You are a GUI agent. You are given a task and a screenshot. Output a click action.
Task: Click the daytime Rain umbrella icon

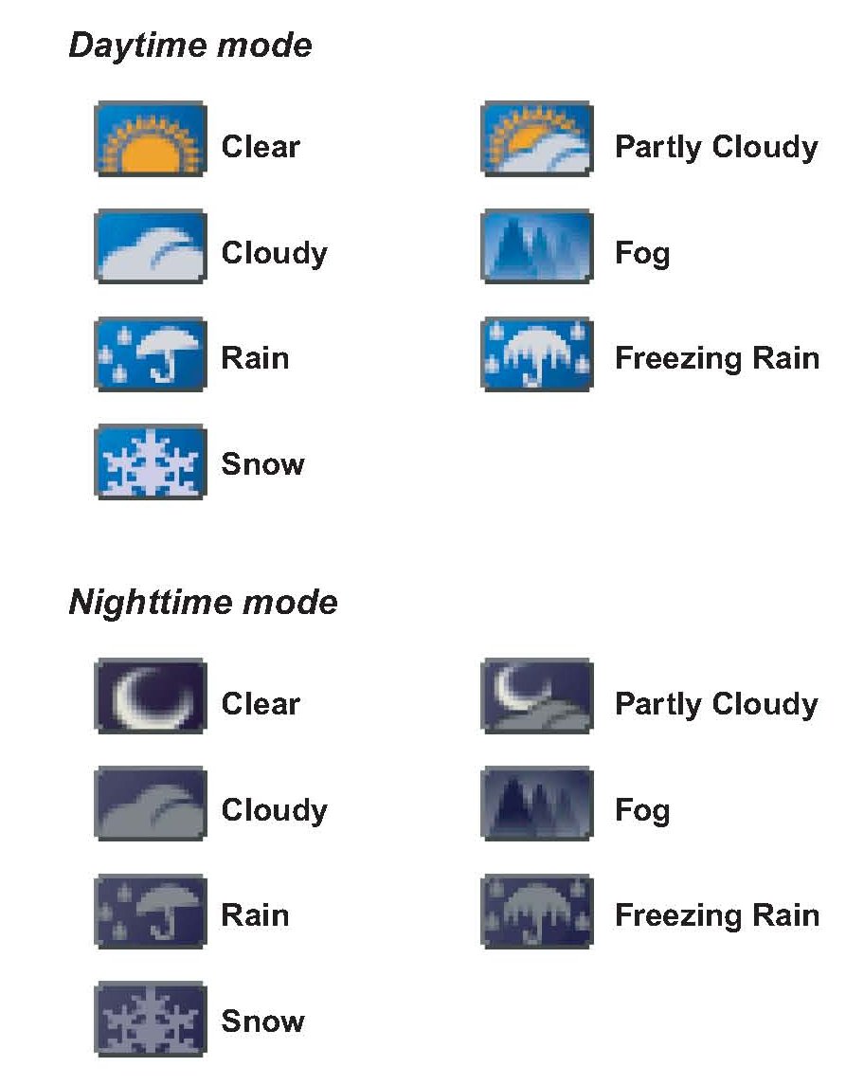151,353
